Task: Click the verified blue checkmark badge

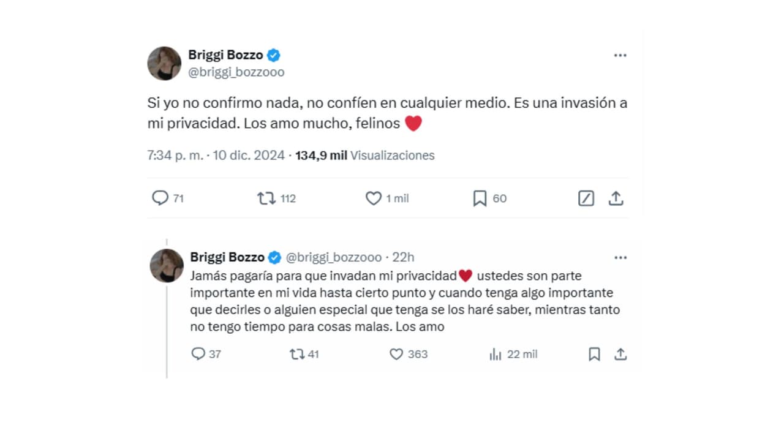Action: [x=273, y=55]
